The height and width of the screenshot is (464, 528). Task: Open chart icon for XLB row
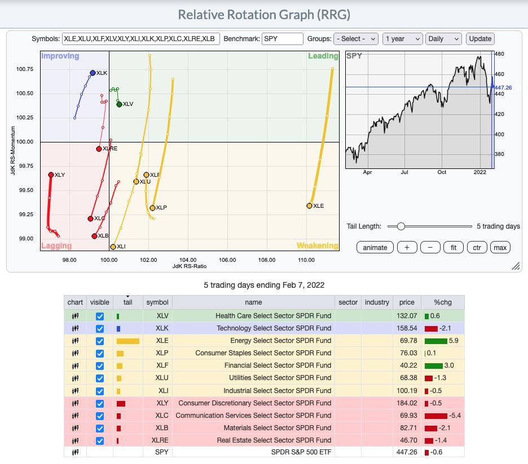tap(75, 429)
